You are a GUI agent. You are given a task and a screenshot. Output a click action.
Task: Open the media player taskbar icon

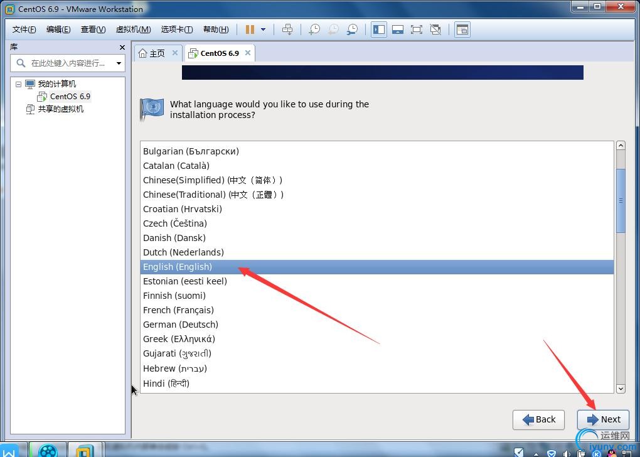pos(48,449)
